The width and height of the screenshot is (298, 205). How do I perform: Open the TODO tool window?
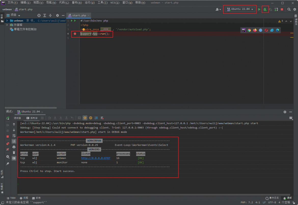[x=11, y=198]
